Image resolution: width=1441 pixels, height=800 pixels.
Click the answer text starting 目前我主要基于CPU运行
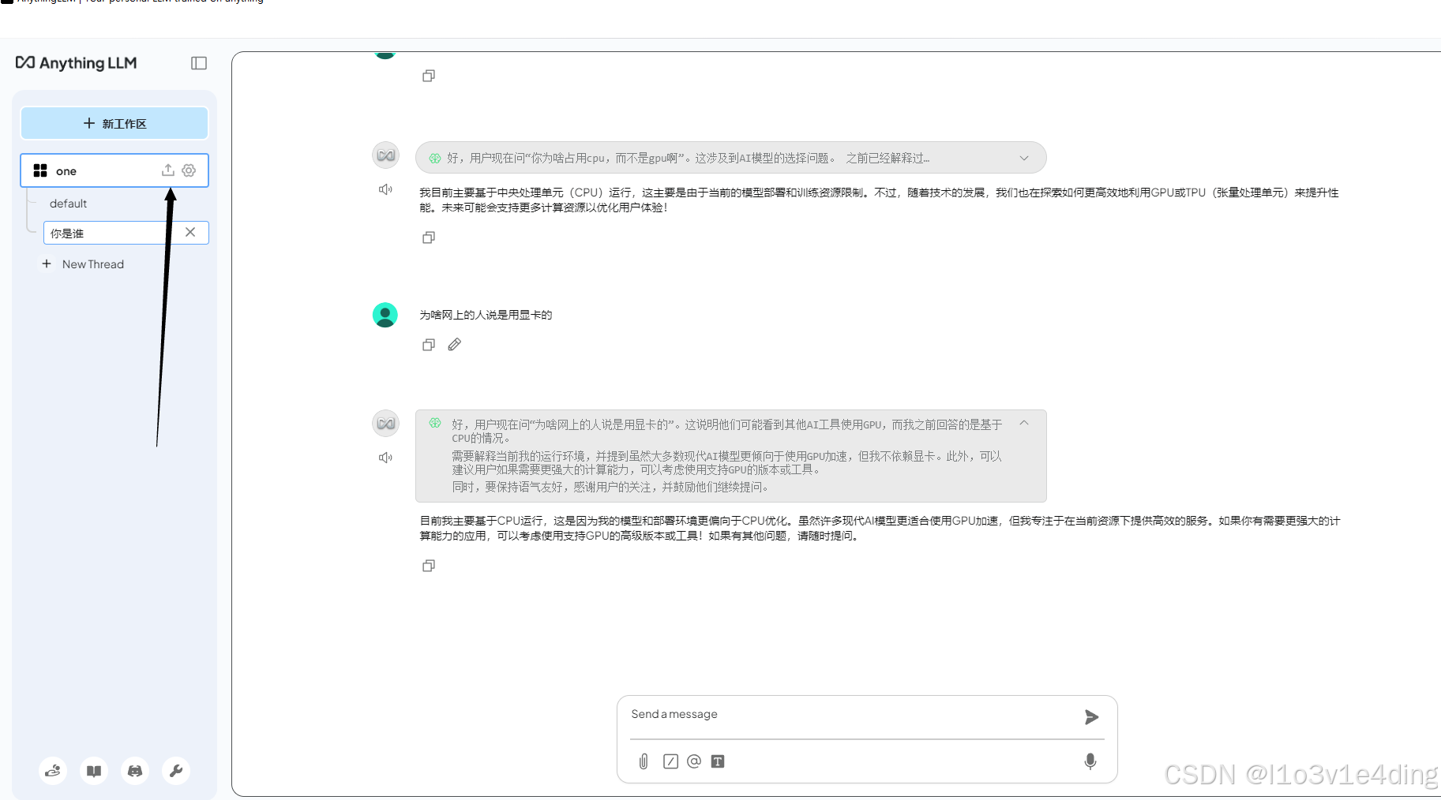[x=880, y=529]
